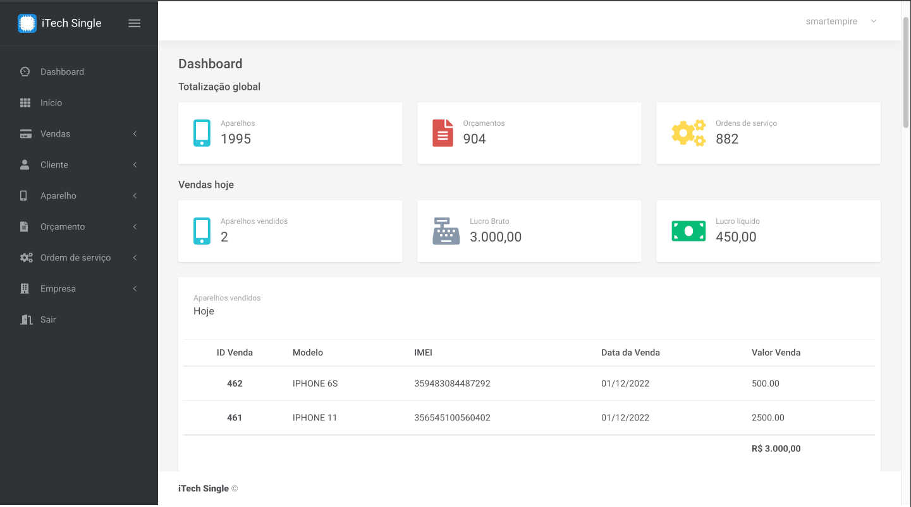This screenshot has height=507, width=911.
Task: Click the Ordem de serviço gears icon
Action: [x=26, y=258]
